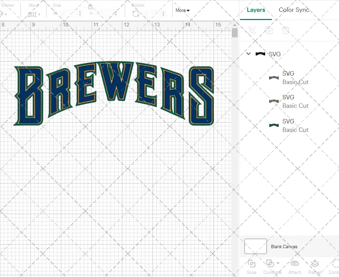The image size is (339, 277).
Task: Switch to the Color Sync tab
Action: click(x=294, y=10)
